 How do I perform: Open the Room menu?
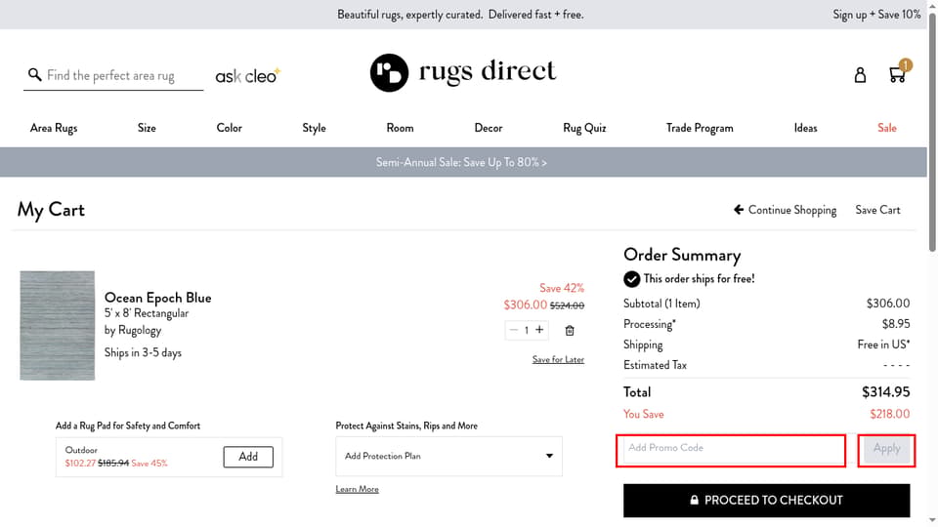400,128
